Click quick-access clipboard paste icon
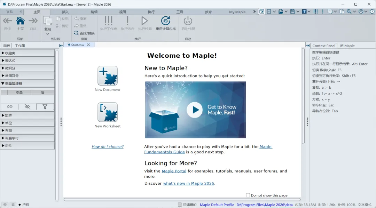 tap(342, 11)
